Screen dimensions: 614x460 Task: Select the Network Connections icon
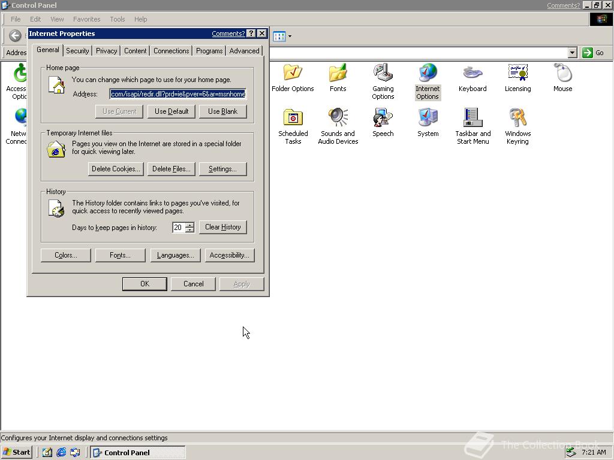tap(16, 126)
